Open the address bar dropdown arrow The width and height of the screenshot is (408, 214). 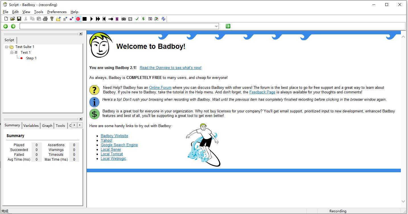pos(216,26)
